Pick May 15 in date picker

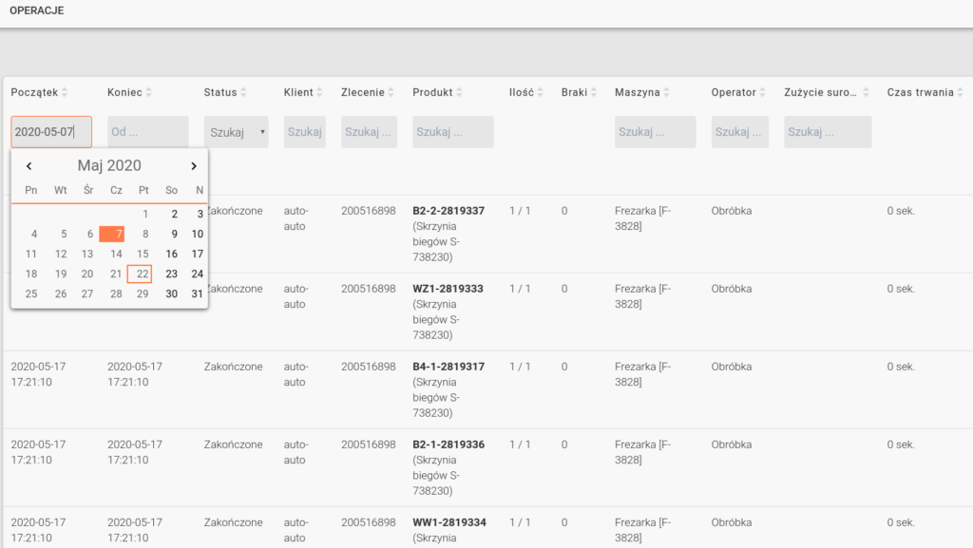(x=143, y=254)
